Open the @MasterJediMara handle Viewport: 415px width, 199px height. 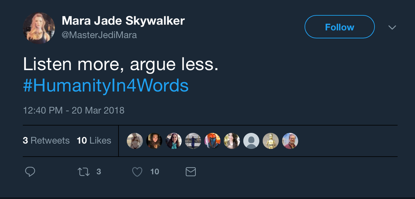click(100, 35)
